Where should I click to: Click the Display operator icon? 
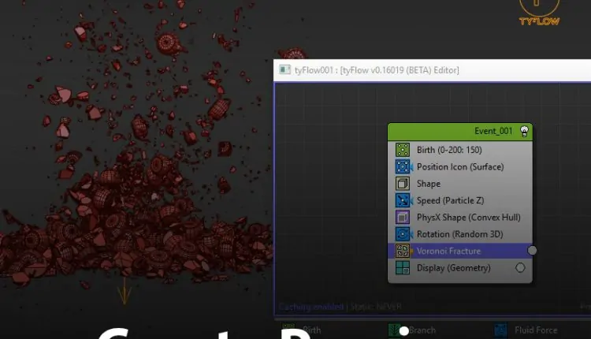point(402,268)
